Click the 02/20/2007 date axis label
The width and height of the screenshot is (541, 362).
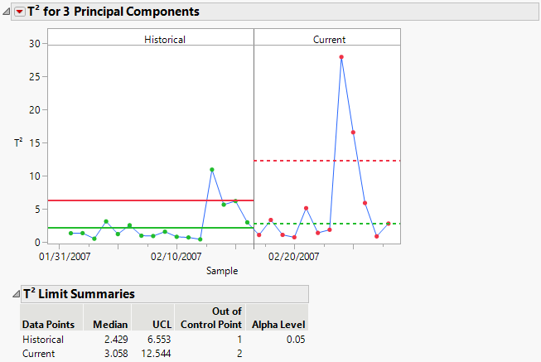[293, 258]
